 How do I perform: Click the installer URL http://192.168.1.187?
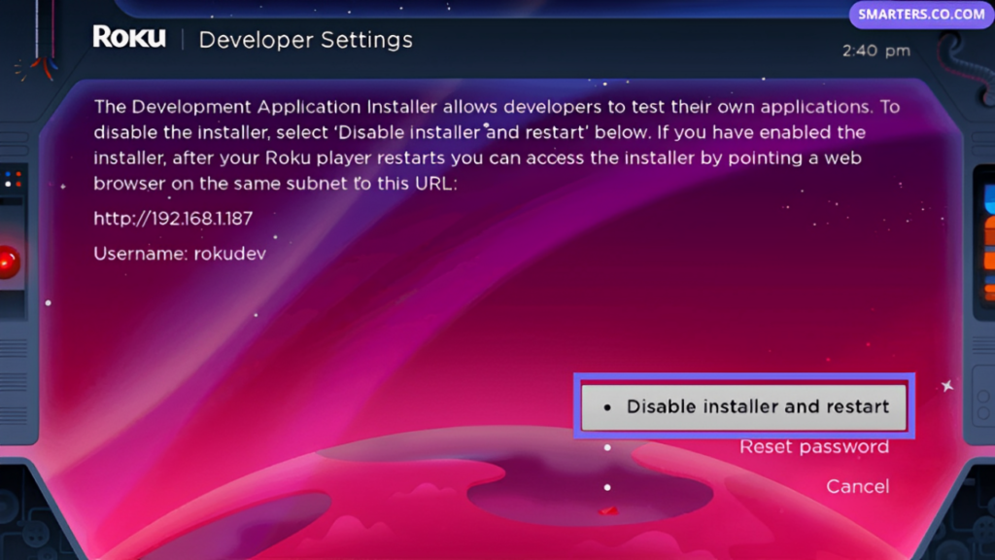coord(173,219)
